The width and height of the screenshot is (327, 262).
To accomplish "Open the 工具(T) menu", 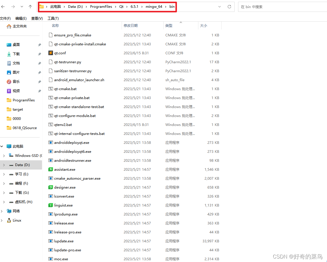I will 53,18.
